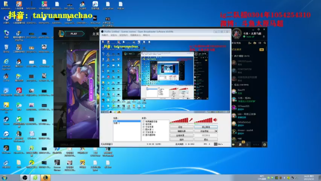Click search icon in League friend list
This screenshot has height=181, width=321.
(265, 43)
